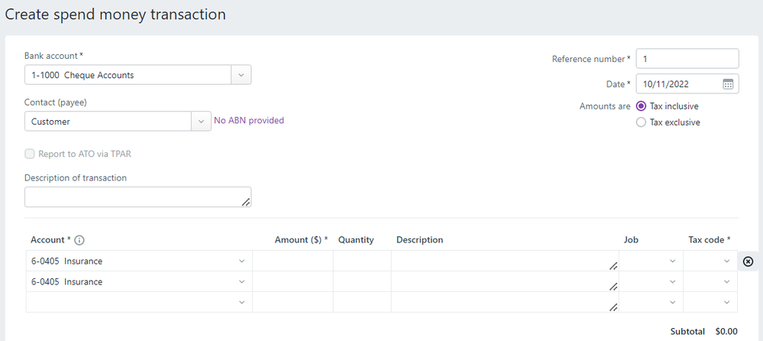The height and width of the screenshot is (341, 763).
Task: Click the first row Amount field
Action: [x=293, y=261]
